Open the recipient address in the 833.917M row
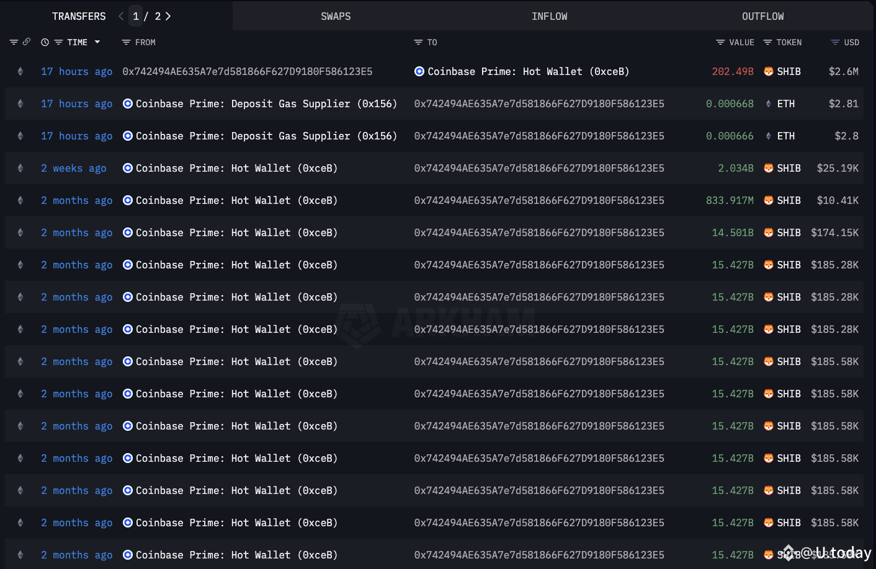The height and width of the screenshot is (569, 876). [539, 200]
